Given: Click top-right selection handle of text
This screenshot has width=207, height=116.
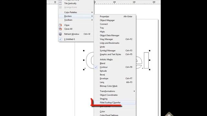Looking at the screenshot, I should (149, 51).
